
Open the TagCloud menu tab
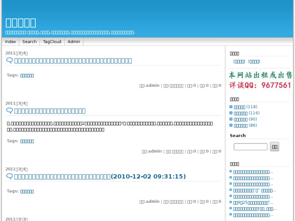(52, 42)
